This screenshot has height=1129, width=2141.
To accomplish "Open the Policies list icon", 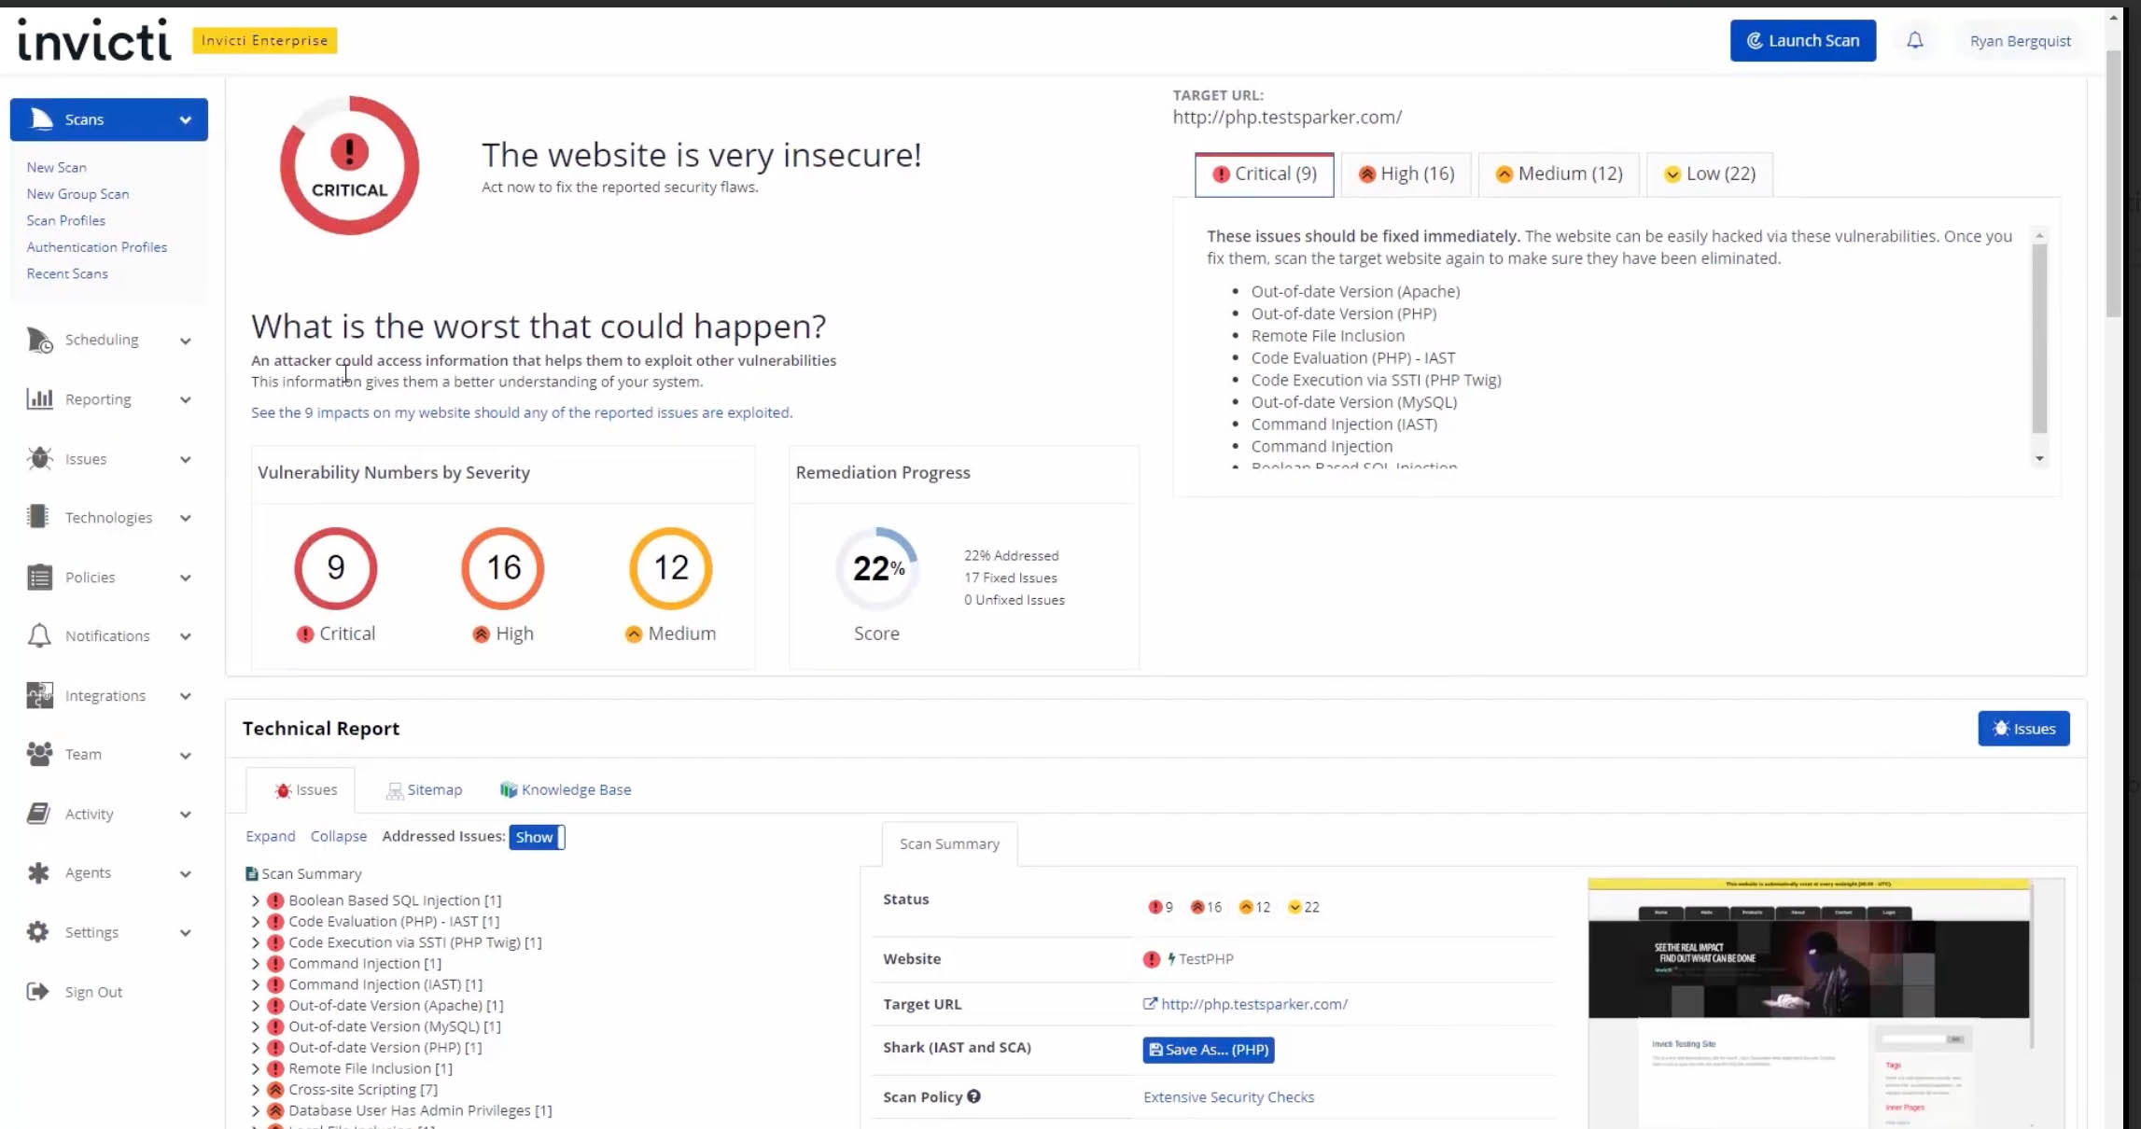I will [39, 577].
